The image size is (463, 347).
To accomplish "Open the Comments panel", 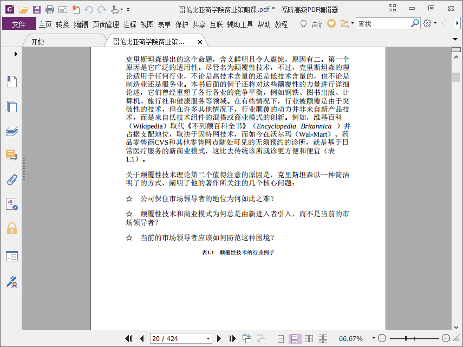I will pyautogui.click(x=12, y=155).
